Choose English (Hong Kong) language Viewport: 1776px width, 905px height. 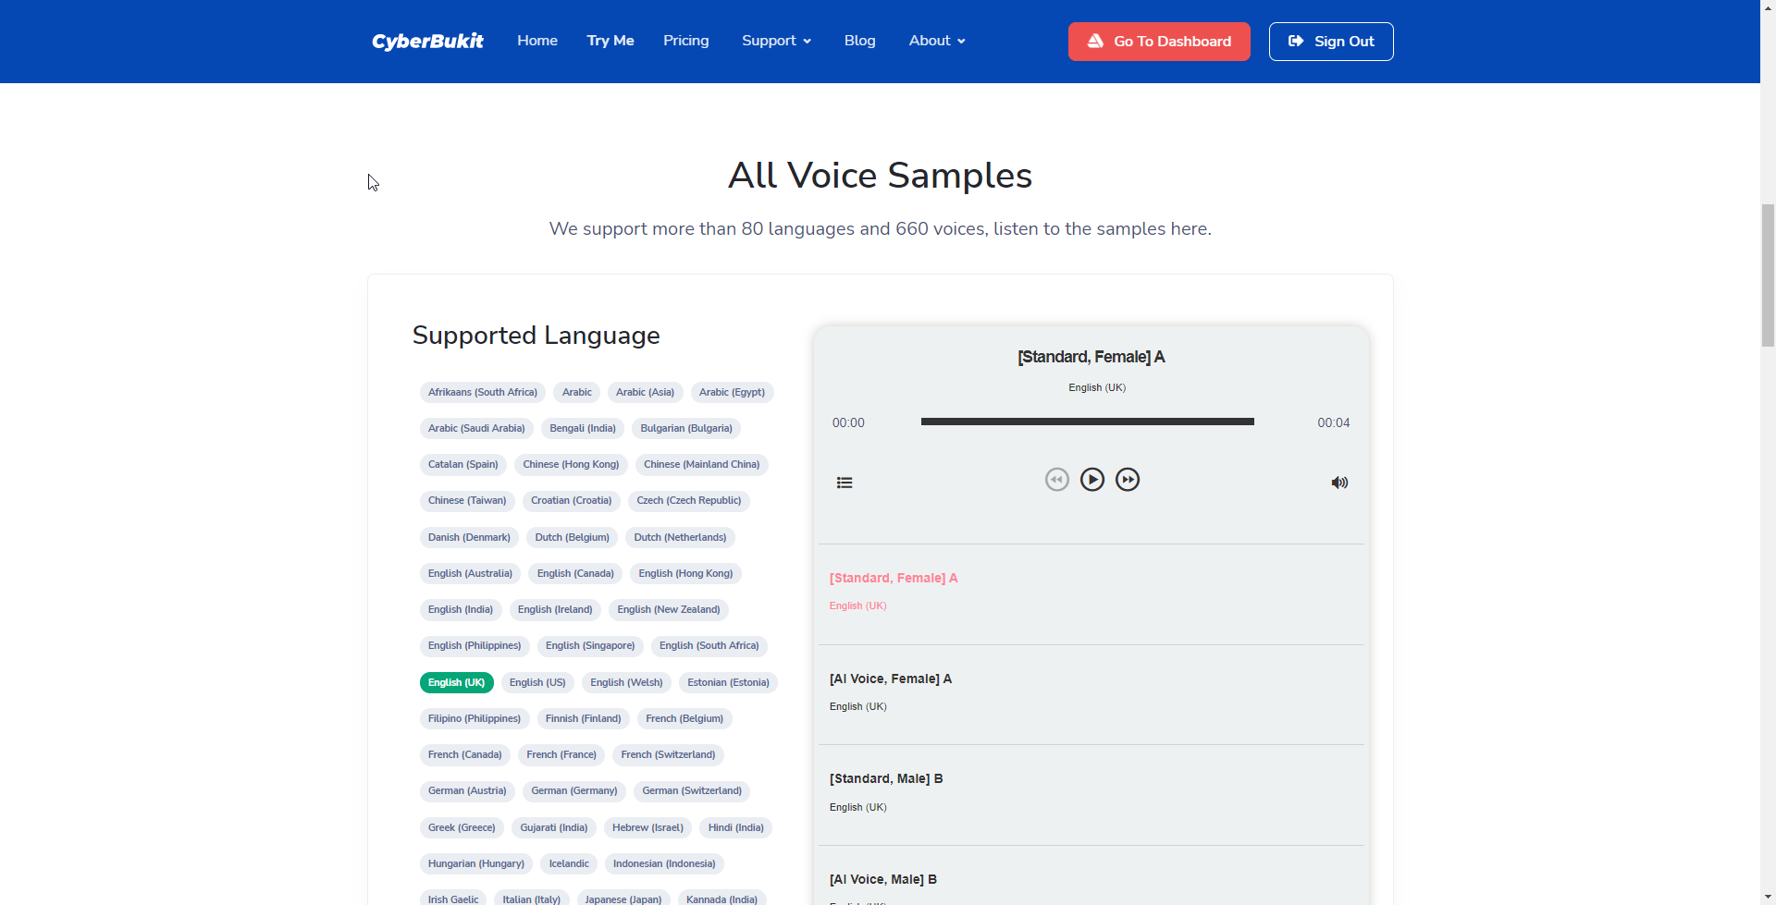(x=685, y=573)
